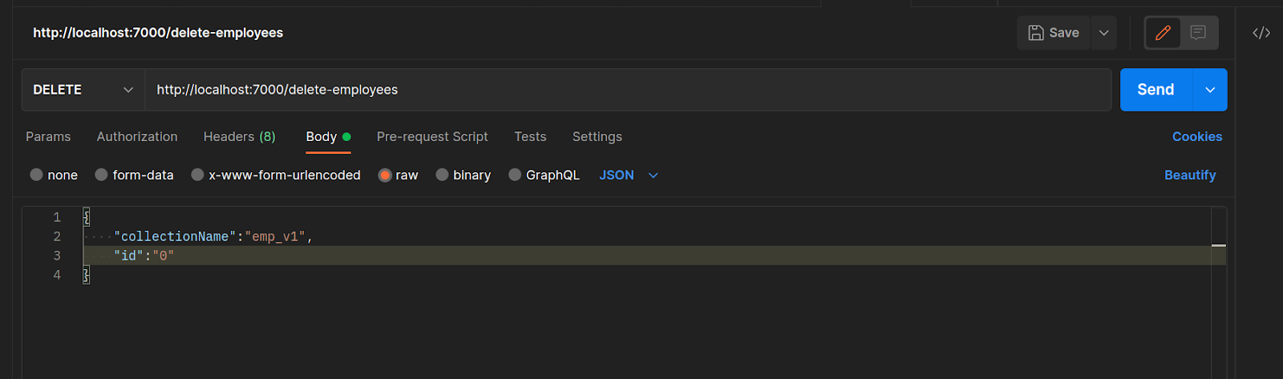1283x379 pixels.
Task: Expand the Save options dropdown arrow
Action: [x=1104, y=33]
